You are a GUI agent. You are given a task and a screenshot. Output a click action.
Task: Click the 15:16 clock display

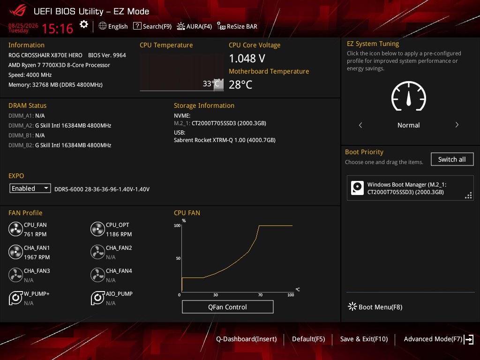pyautogui.click(x=57, y=29)
